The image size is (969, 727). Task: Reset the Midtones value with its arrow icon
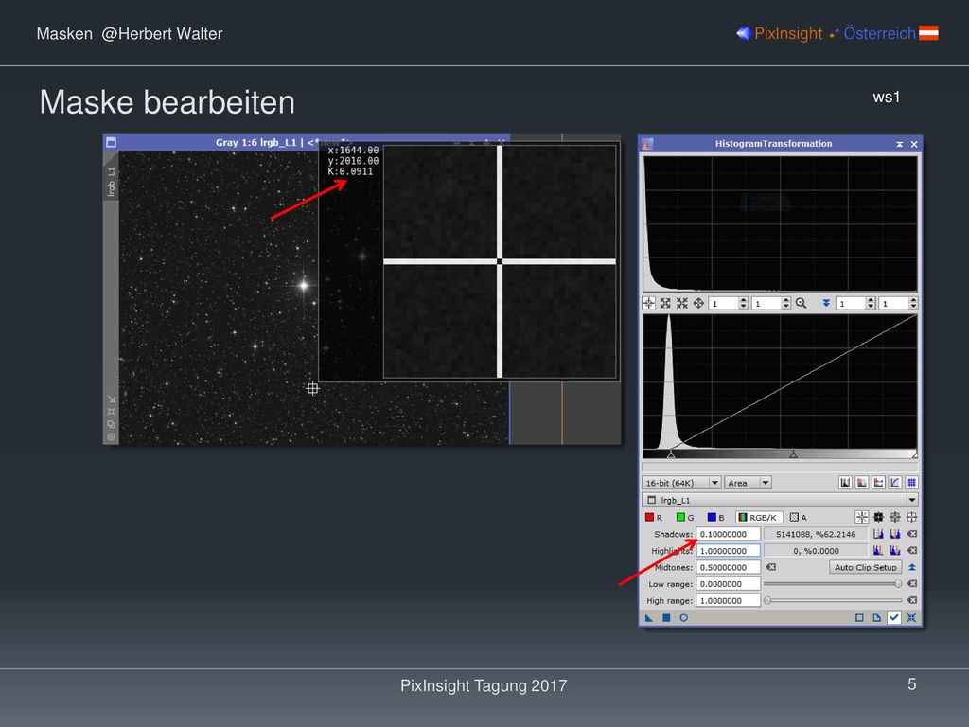click(x=771, y=567)
